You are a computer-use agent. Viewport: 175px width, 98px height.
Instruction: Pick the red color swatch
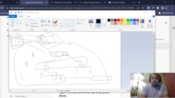(x=118, y=20)
